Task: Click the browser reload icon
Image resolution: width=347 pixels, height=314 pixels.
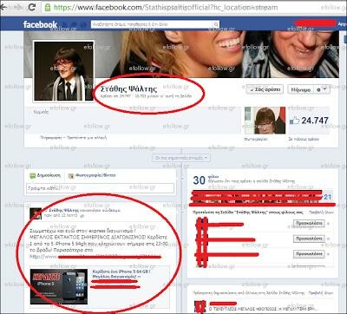Action: click(31, 7)
